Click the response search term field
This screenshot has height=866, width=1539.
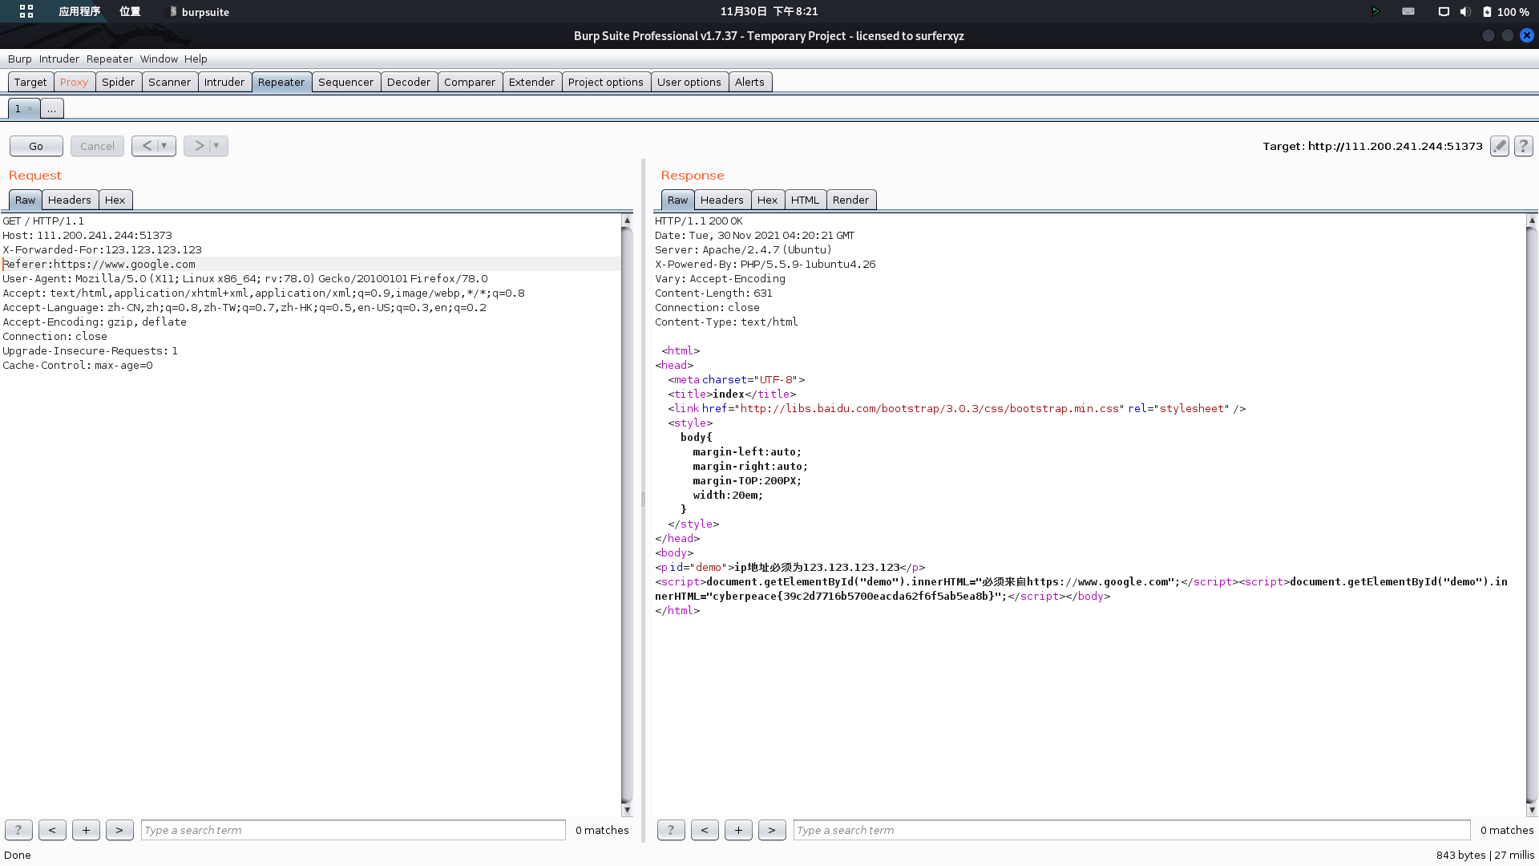click(1131, 830)
